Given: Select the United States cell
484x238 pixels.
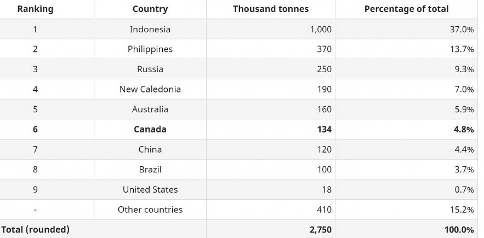Looking at the screenshot, I should (150, 190).
